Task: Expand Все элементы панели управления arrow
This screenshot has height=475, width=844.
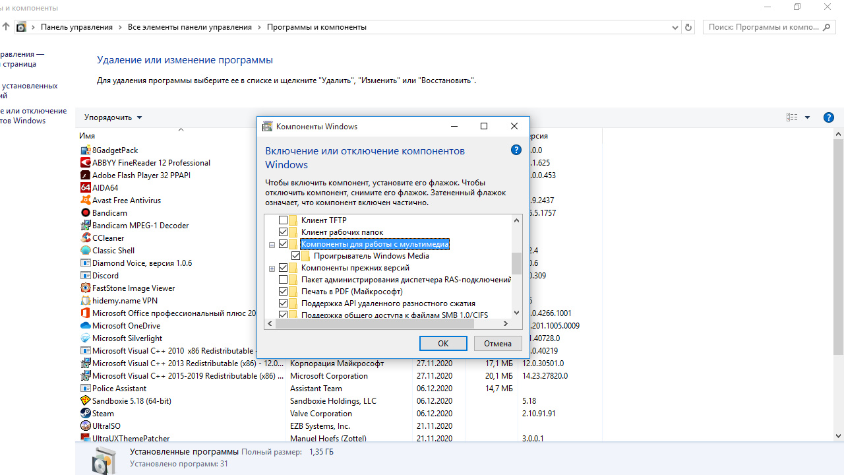Action: (x=259, y=27)
